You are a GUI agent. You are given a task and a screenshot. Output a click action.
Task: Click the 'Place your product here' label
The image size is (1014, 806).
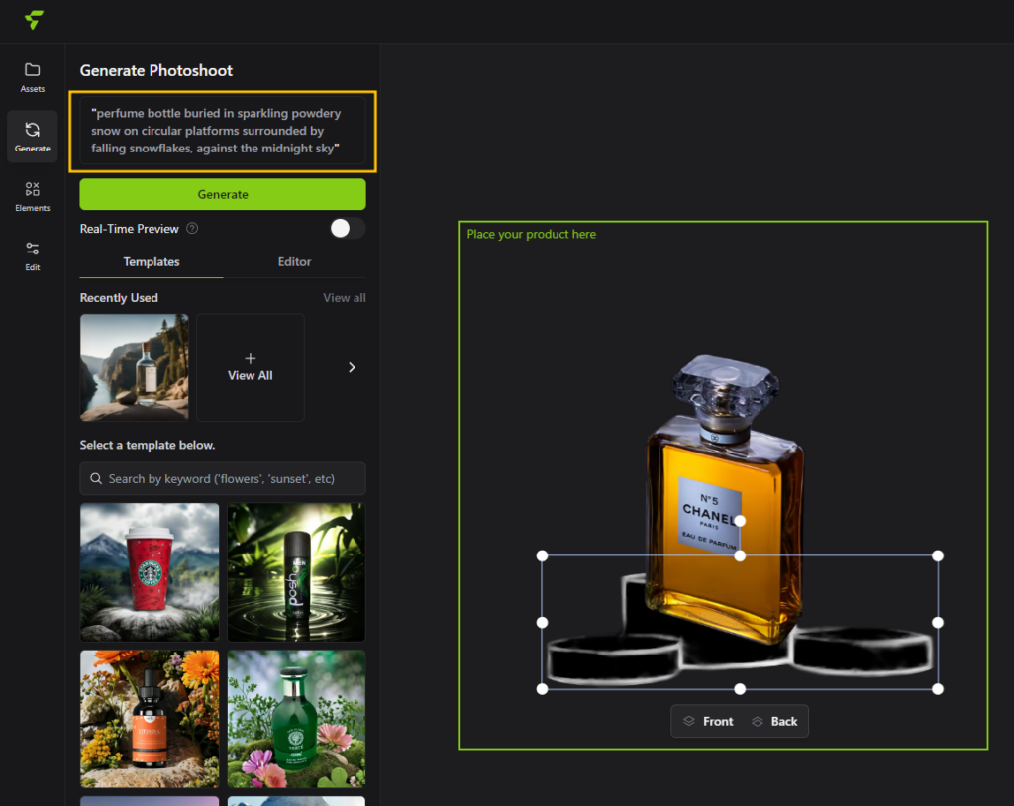532,234
